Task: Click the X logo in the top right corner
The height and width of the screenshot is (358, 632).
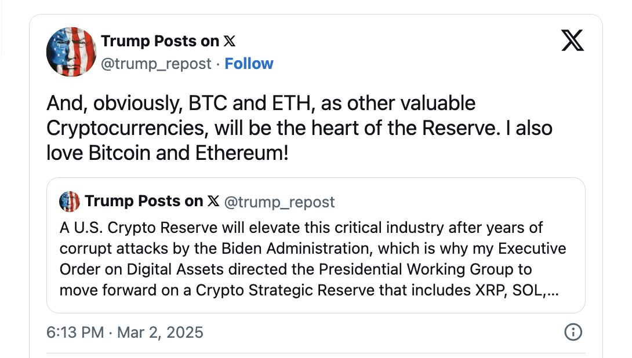Action: 572,41
